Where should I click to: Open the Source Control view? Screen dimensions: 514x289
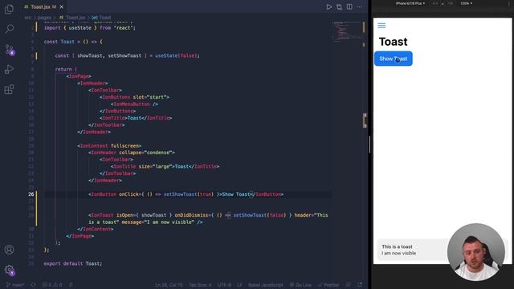click(9, 50)
